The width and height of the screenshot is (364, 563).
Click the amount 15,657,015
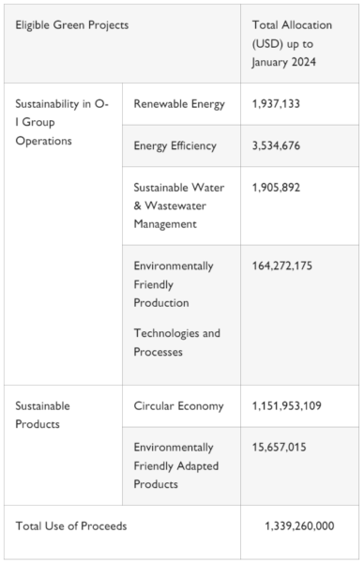pos(279,448)
